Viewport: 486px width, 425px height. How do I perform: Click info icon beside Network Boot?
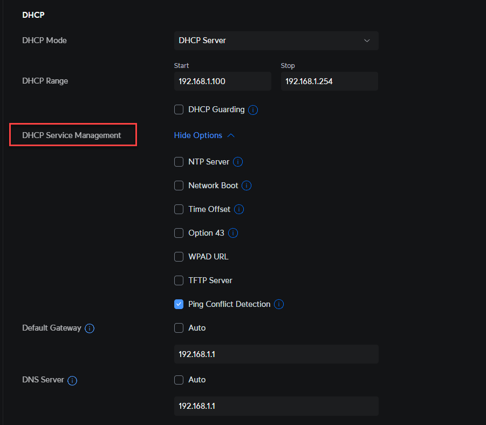247,186
